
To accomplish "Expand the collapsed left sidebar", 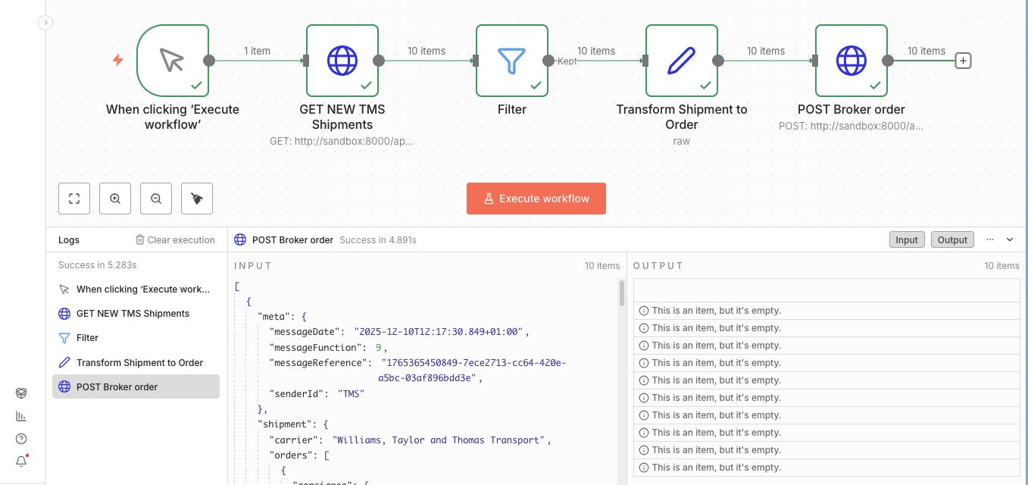I will [x=45, y=23].
